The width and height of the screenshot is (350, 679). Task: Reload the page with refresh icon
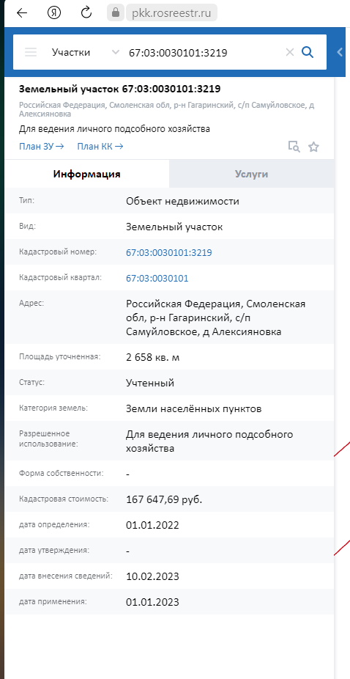click(x=86, y=13)
